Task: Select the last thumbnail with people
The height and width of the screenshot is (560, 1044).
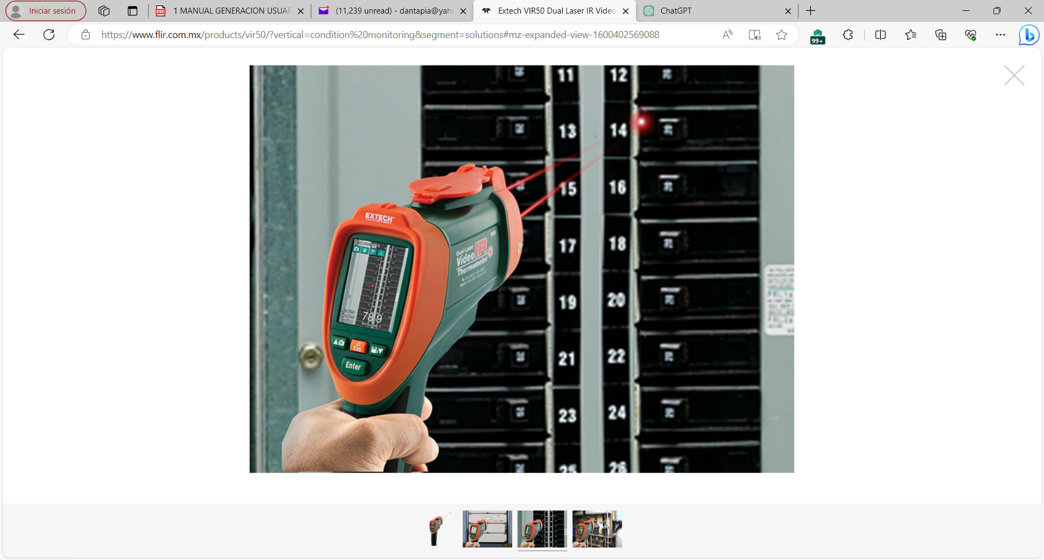Action: [596, 529]
